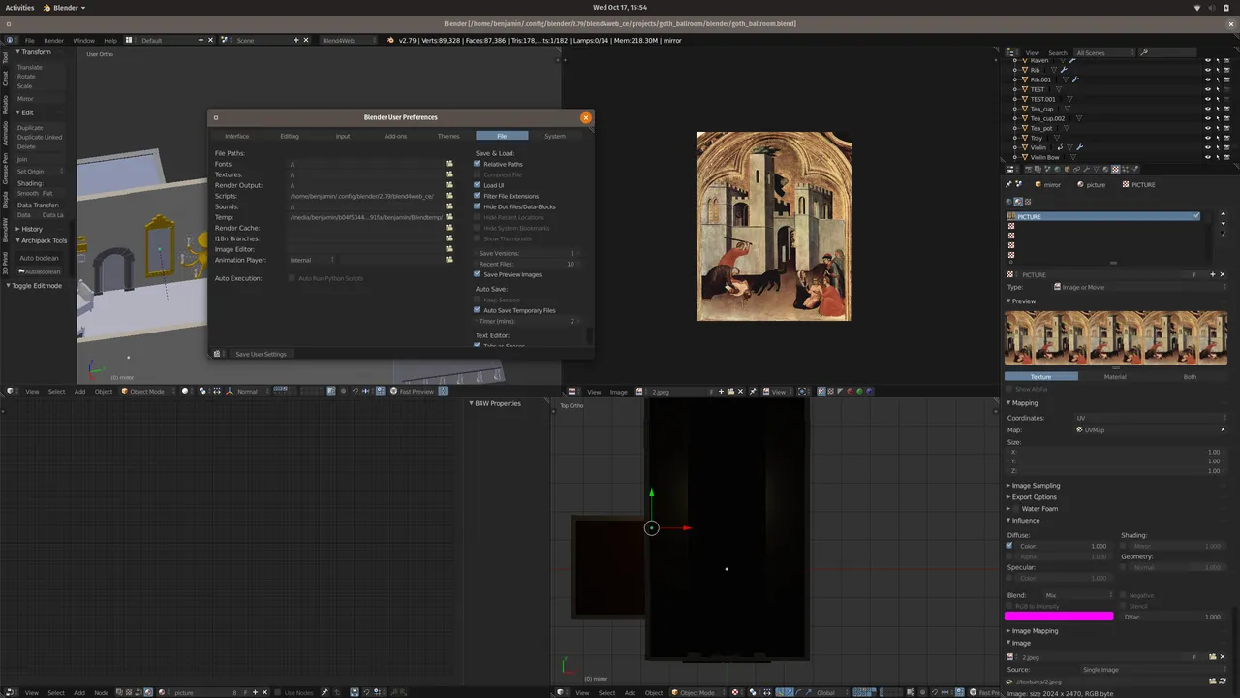The image size is (1240, 698).
Task: Browse folder for Sounds path
Action: pyautogui.click(x=449, y=206)
